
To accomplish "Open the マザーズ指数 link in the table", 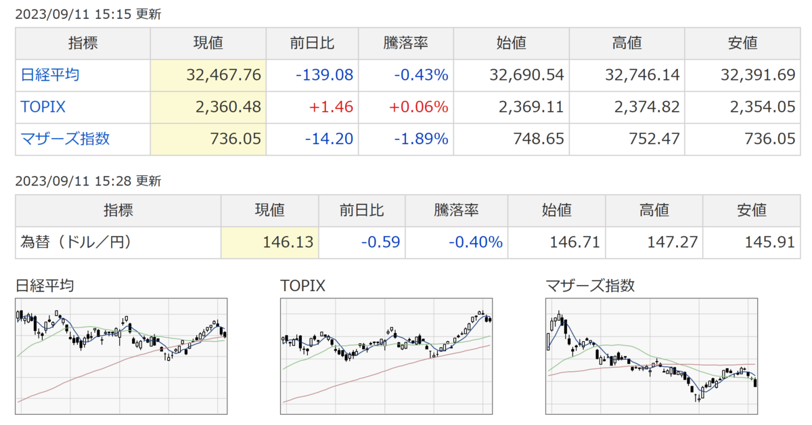I will tap(65, 139).
